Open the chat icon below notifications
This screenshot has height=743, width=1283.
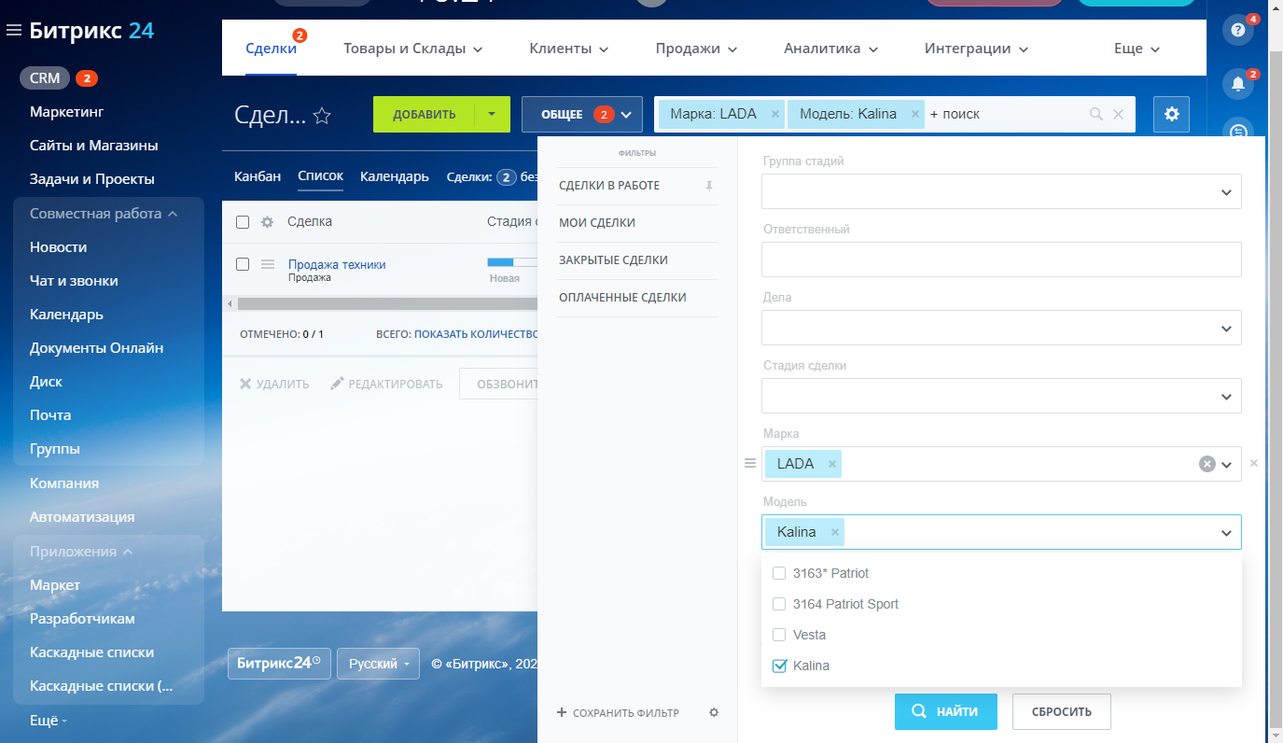(1238, 133)
